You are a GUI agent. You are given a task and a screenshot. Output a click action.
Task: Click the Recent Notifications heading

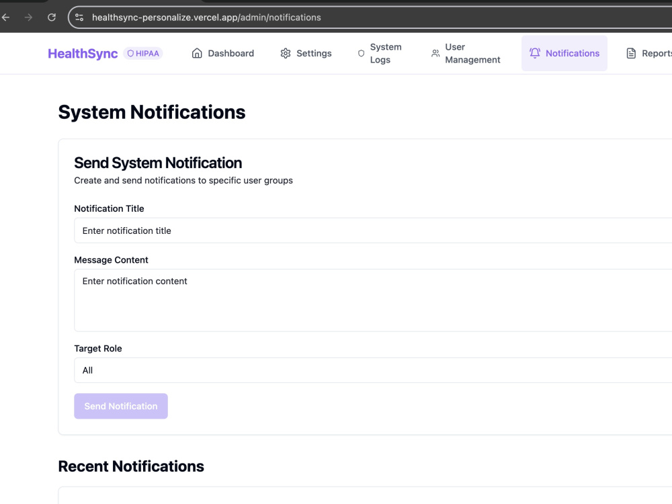click(x=131, y=466)
